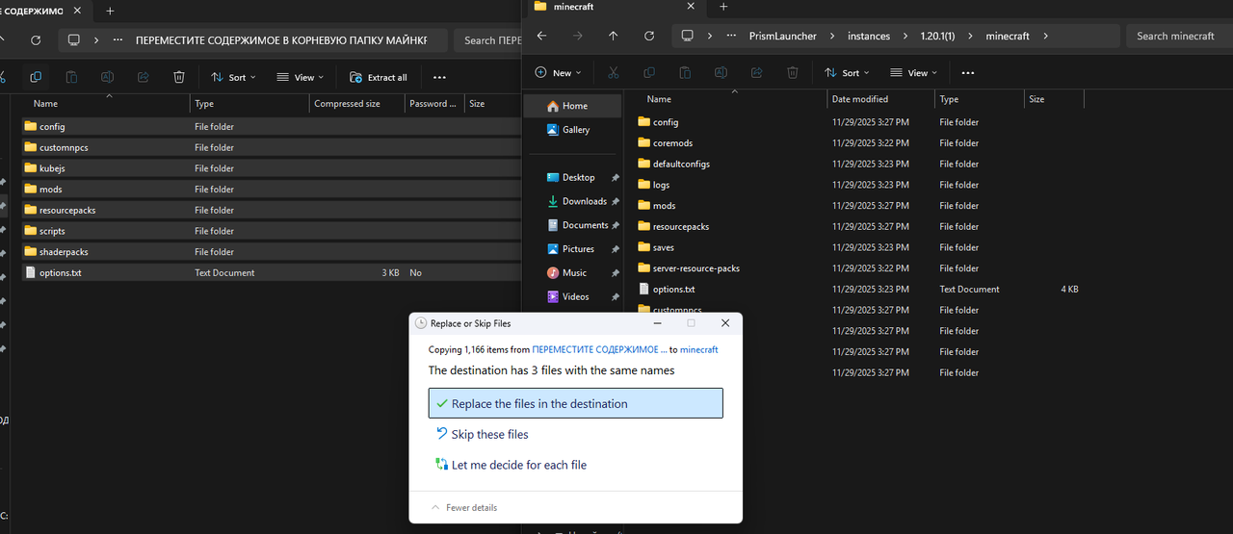Click the Delete trash icon in the minecraft window toolbar
Image resolution: width=1233 pixels, height=534 pixels.
pyautogui.click(x=793, y=72)
